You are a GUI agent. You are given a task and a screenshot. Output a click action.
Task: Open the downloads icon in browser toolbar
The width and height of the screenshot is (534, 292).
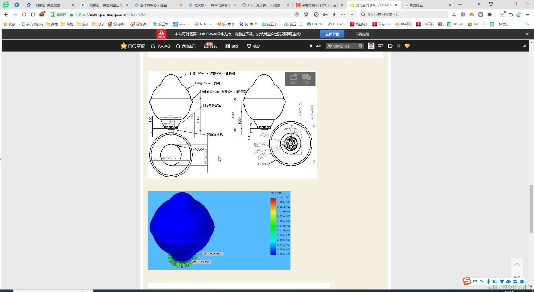tap(502, 14)
